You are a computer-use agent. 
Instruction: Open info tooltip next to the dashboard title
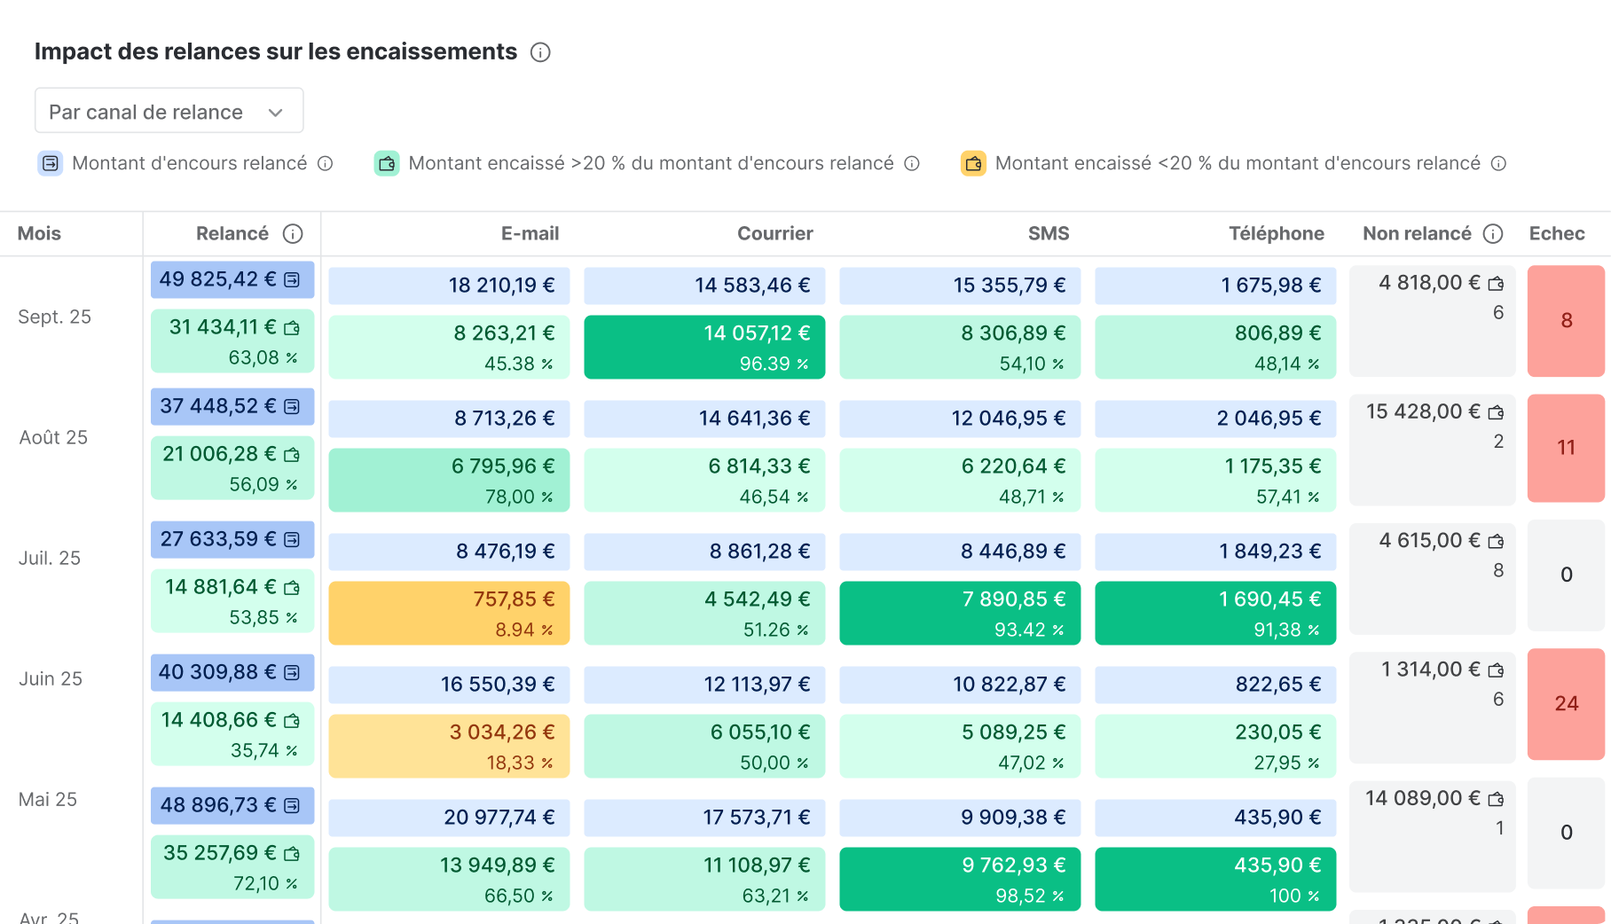pyautogui.click(x=539, y=53)
